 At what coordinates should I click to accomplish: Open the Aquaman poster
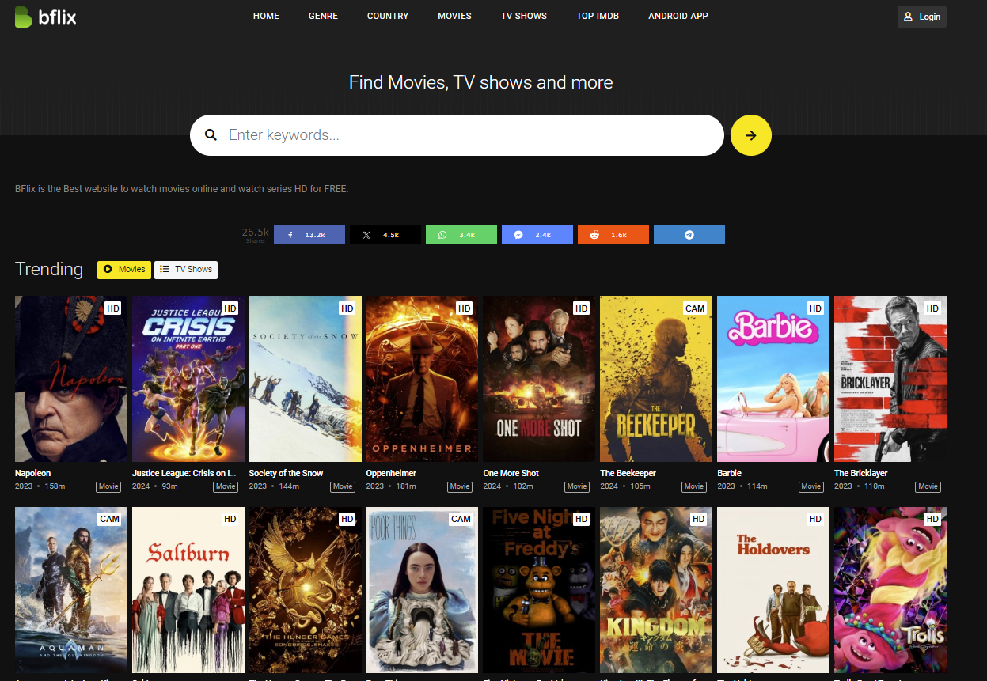pyautogui.click(x=71, y=590)
